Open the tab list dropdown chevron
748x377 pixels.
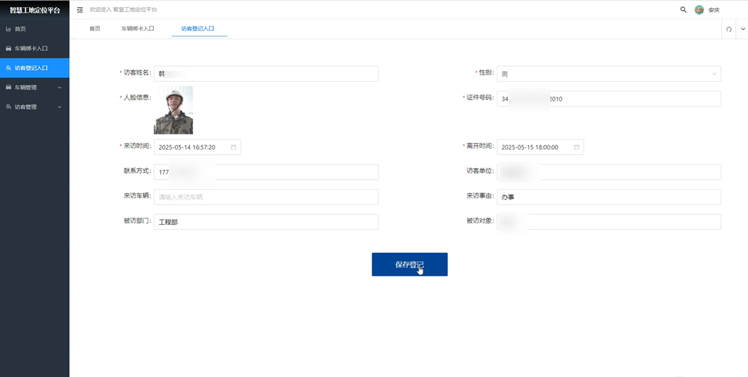point(743,29)
